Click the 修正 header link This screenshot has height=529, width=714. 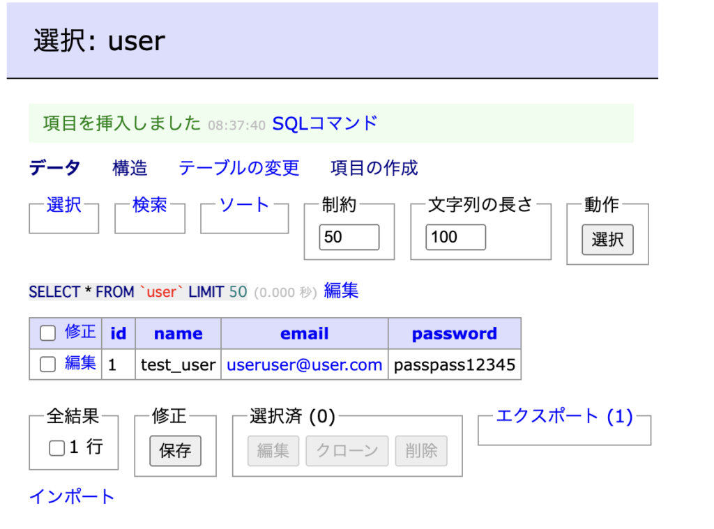tap(80, 332)
